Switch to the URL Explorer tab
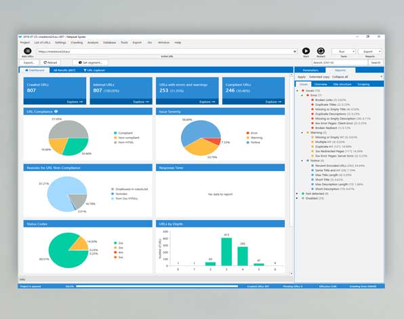The image size is (404, 319). [94, 70]
